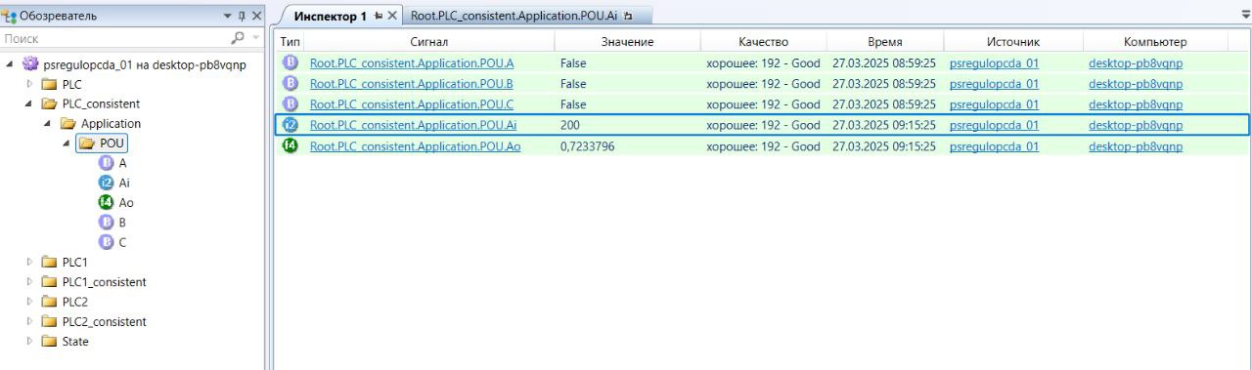This screenshot has height=370, width=1252.
Task: Select the State folder icon
Action: pyautogui.click(x=49, y=342)
